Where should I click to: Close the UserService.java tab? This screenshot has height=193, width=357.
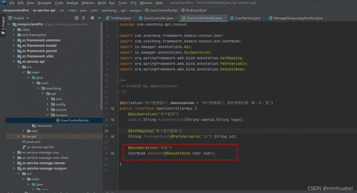[x=263, y=18]
